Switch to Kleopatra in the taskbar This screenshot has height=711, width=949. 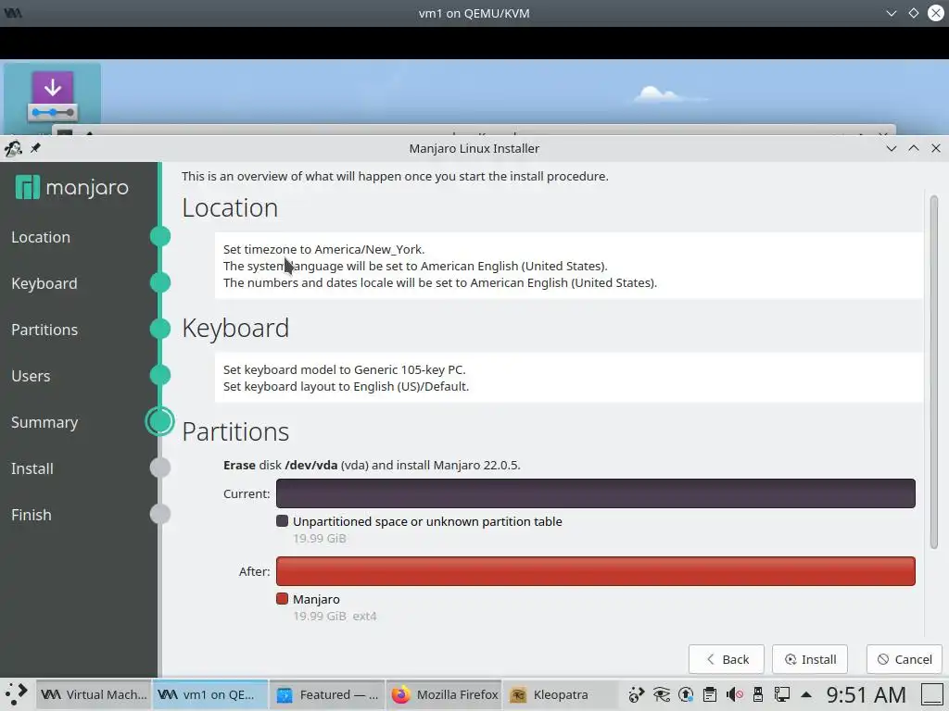tap(561, 694)
